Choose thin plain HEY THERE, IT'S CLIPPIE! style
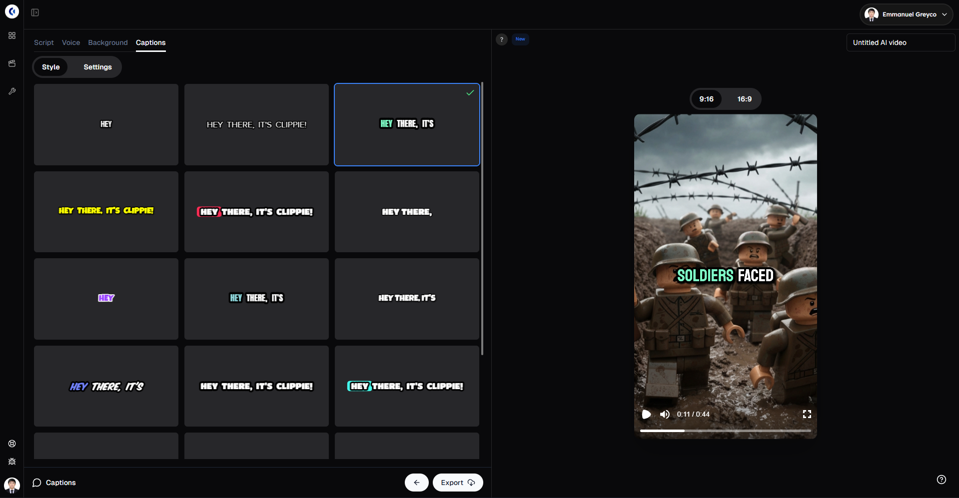The height and width of the screenshot is (498, 959). coord(256,124)
